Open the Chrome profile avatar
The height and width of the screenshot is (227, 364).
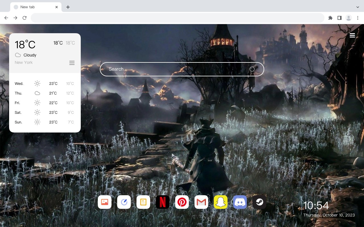coord(349,18)
